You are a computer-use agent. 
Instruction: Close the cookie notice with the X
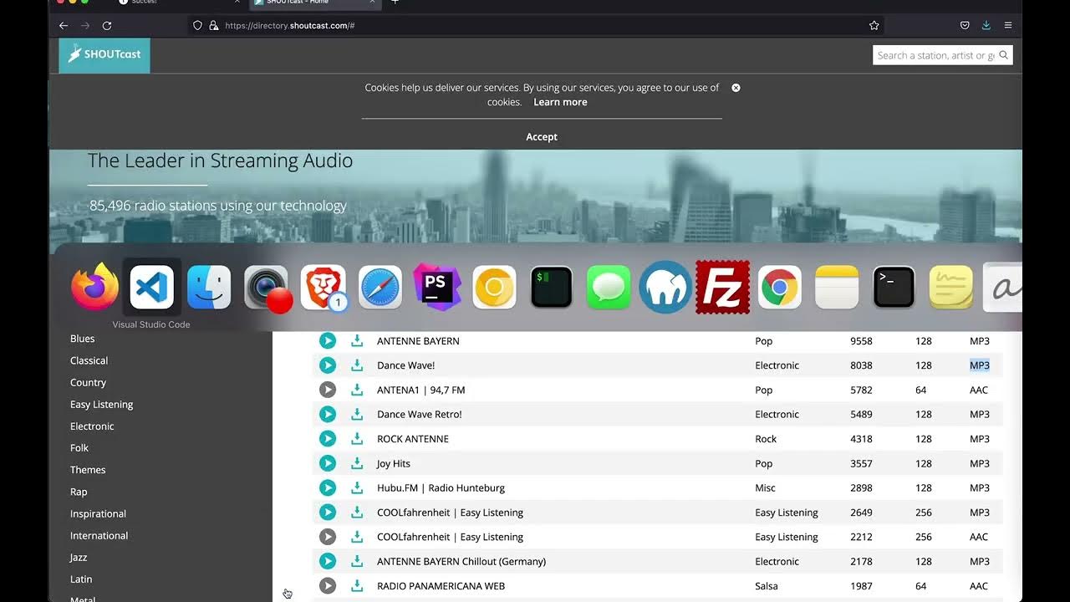coord(736,88)
